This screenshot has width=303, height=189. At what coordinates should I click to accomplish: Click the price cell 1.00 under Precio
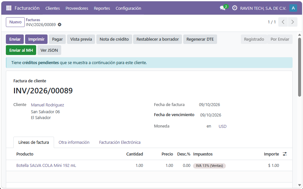(169, 166)
